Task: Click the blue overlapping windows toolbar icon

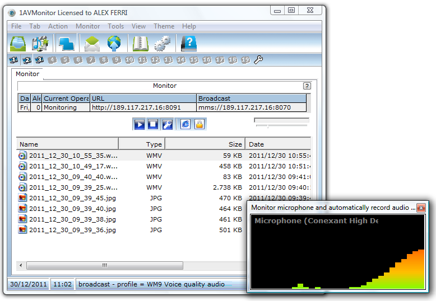Action: (x=67, y=43)
